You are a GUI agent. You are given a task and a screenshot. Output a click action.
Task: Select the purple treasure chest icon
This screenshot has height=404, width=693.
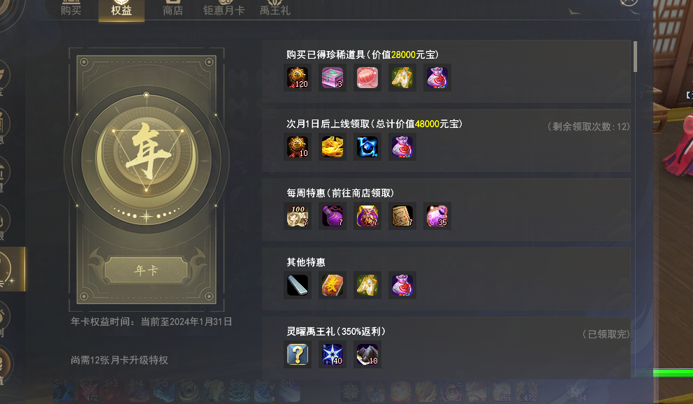point(333,78)
